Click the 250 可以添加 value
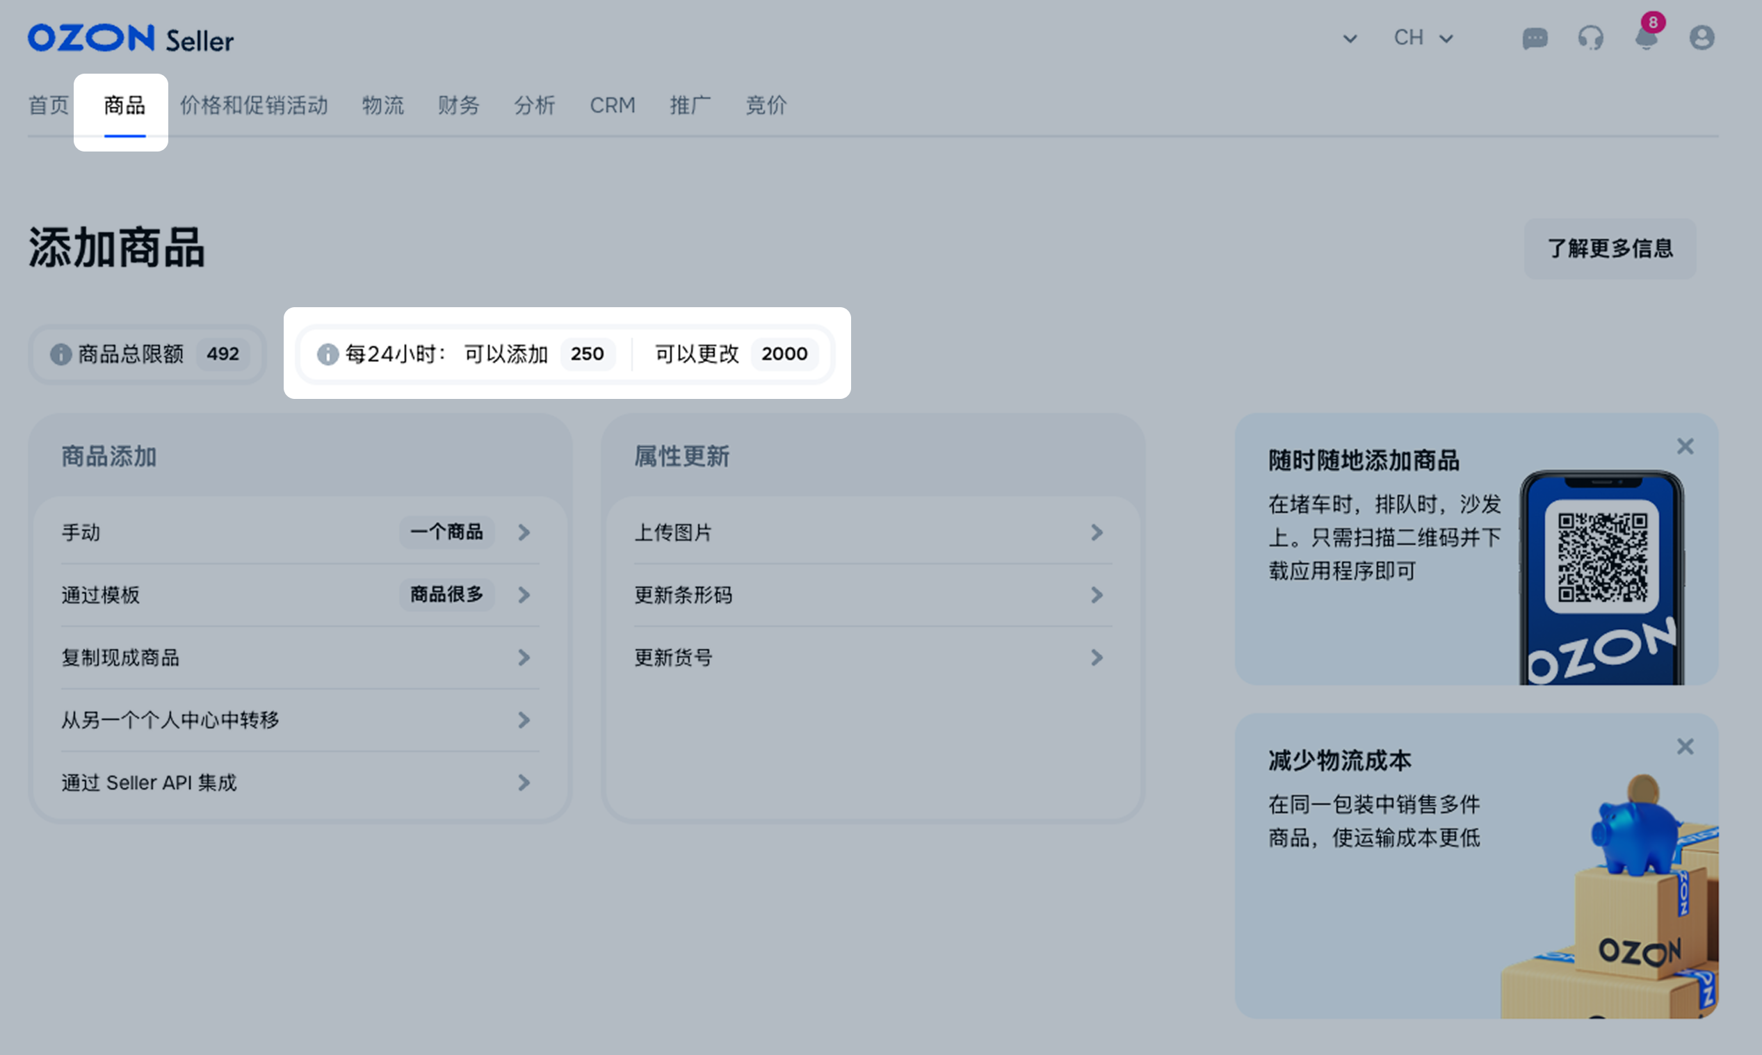The image size is (1762, 1055). point(588,354)
